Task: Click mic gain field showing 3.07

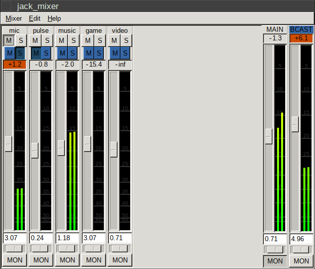Action: (15, 238)
